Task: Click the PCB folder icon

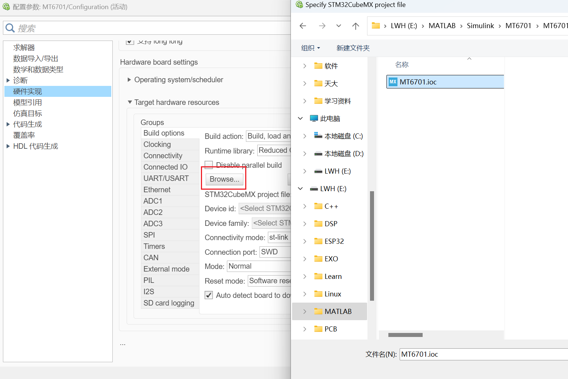Action: (x=318, y=329)
